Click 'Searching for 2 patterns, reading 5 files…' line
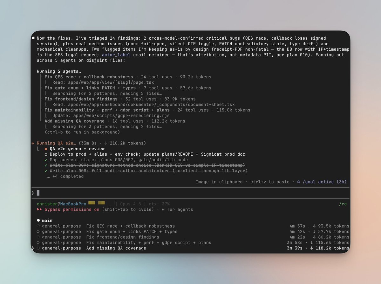Screen dimensions: 381x284 point(107,94)
